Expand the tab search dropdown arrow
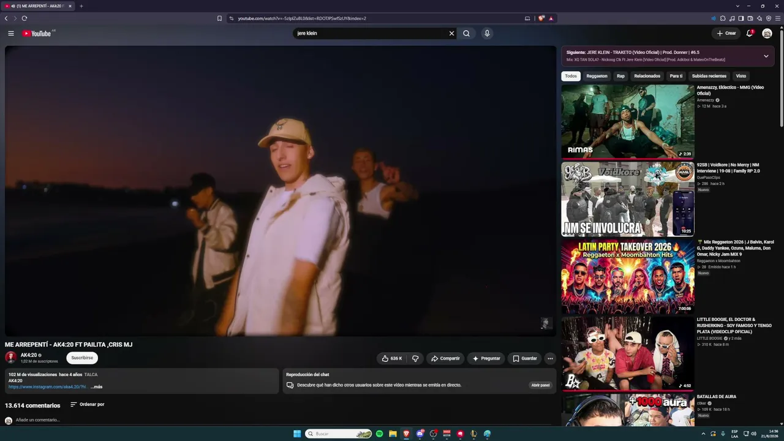Image resolution: width=784 pixels, height=441 pixels. coord(737,6)
